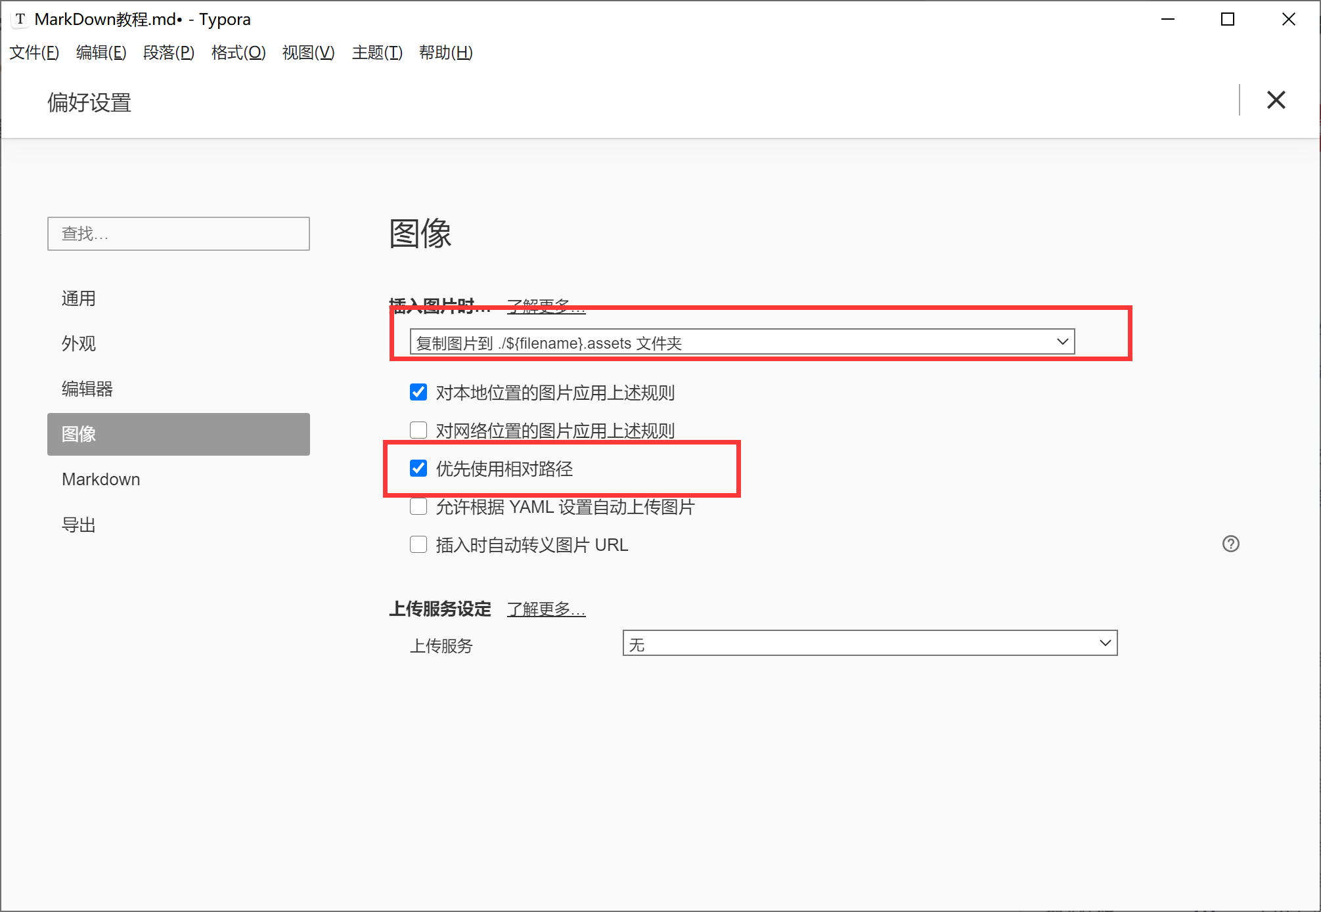Click the 了解更多 link beside upload service heading
The width and height of the screenshot is (1321, 912).
pyautogui.click(x=546, y=609)
